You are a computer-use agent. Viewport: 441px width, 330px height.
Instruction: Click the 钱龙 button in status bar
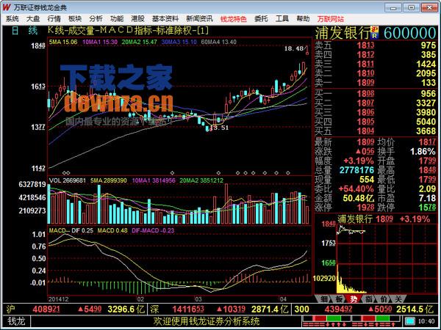(x=16, y=321)
